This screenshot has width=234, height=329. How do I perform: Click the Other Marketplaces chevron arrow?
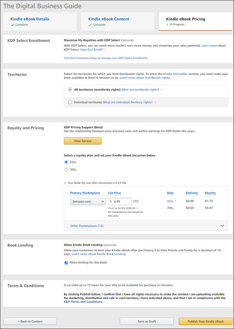tap(222, 226)
